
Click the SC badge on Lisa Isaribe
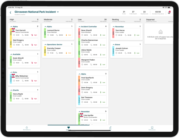coord(82,115)
